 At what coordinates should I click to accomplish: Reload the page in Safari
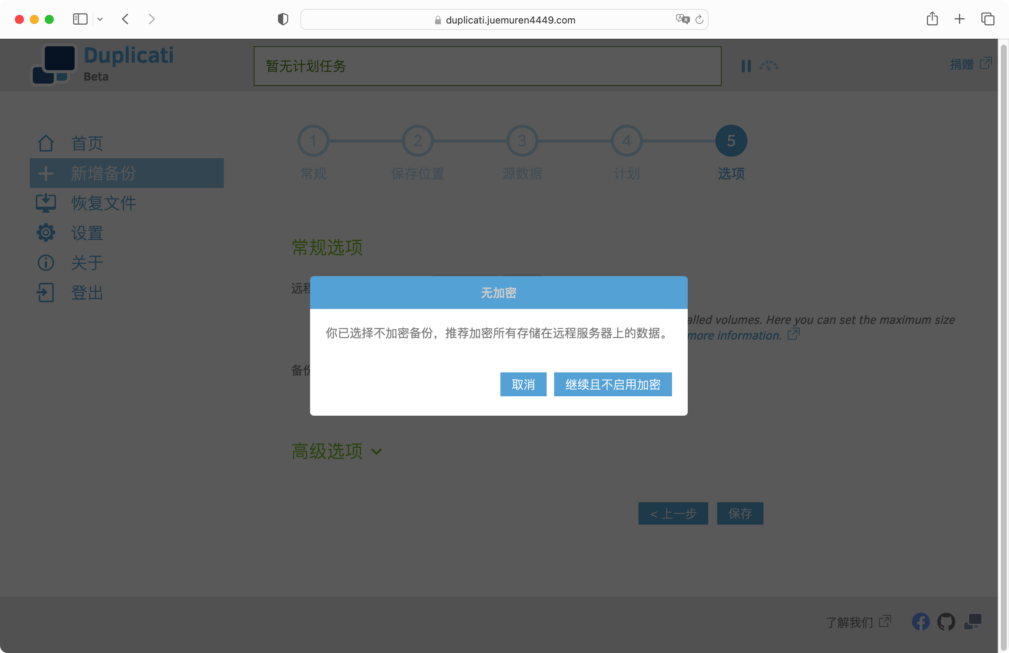(700, 19)
